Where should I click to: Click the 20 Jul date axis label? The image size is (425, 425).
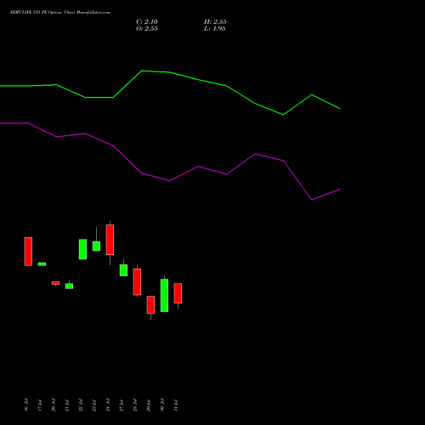point(54,405)
